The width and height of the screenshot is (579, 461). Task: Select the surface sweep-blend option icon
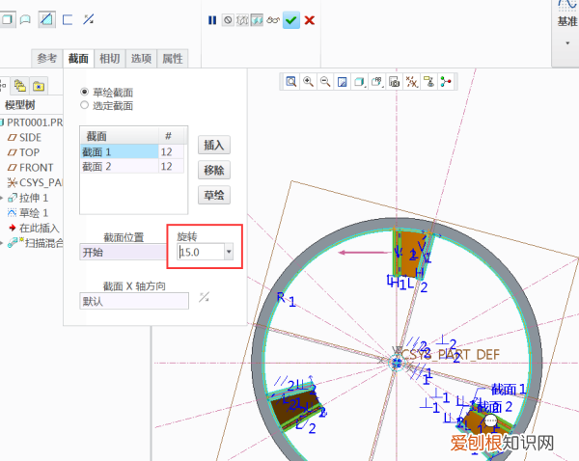(25, 19)
